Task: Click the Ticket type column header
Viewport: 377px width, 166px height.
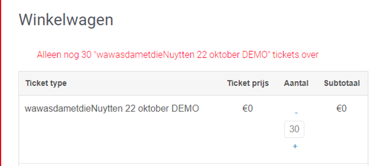Action: pyautogui.click(x=46, y=83)
